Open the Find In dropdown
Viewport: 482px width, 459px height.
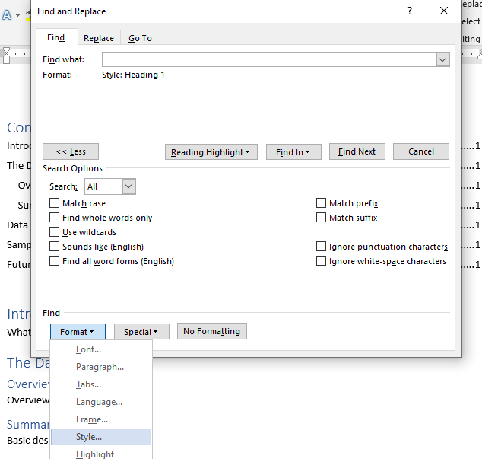point(293,151)
